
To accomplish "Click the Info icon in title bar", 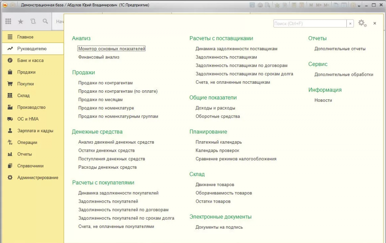I will (x=353, y=5).
